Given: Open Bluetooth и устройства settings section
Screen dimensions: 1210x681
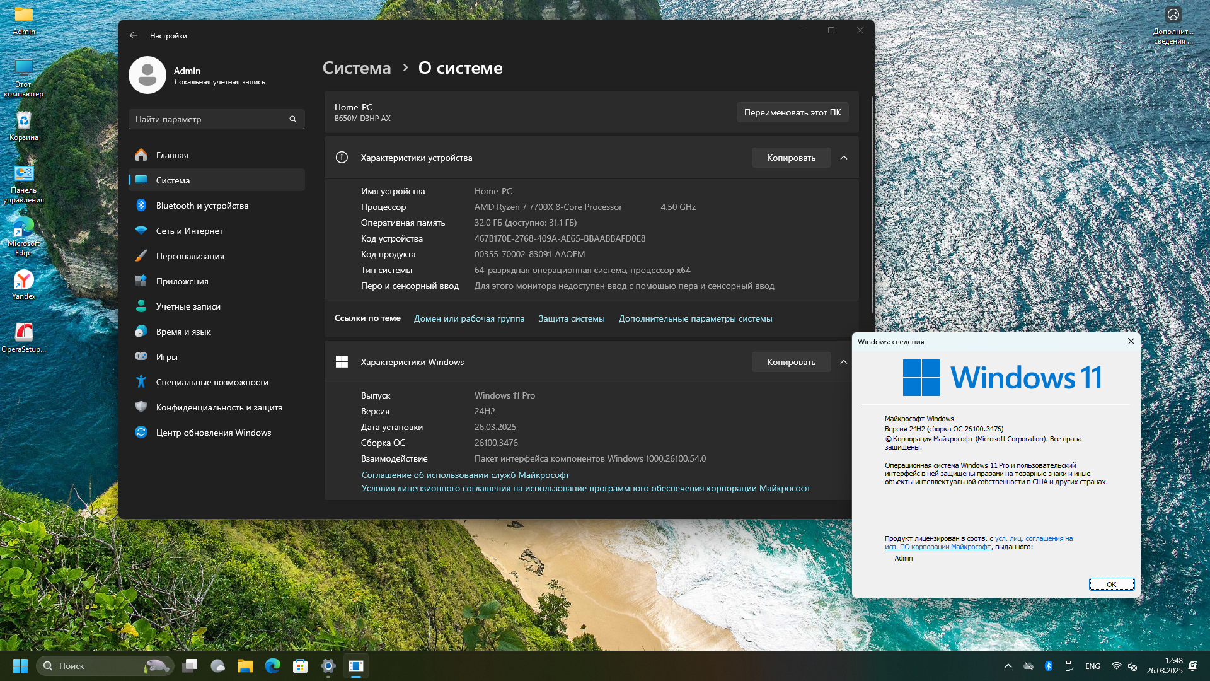Looking at the screenshot, I should pos(202,206).
